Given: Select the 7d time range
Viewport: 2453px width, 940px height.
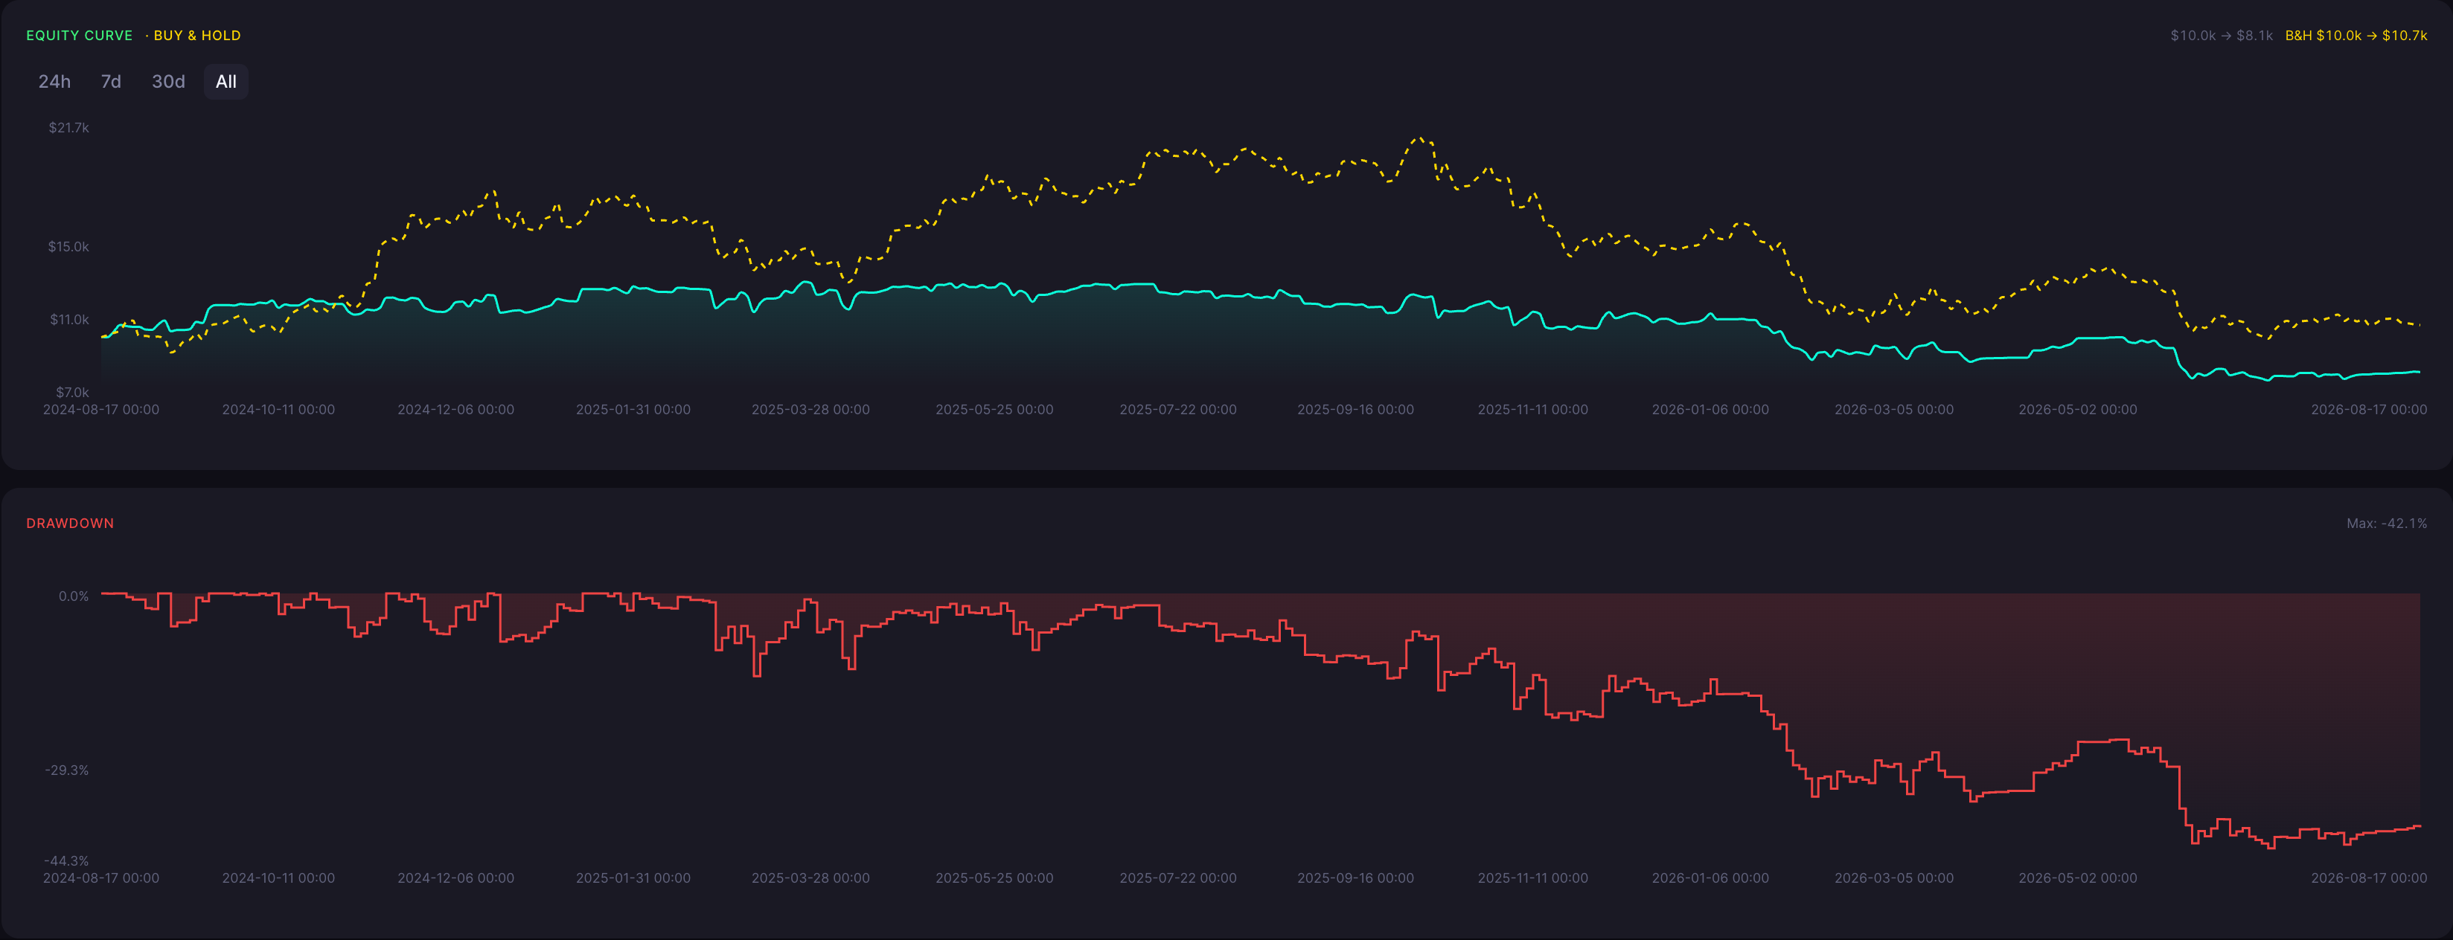Looking at the screenshot, I should [x=112, y=82].
